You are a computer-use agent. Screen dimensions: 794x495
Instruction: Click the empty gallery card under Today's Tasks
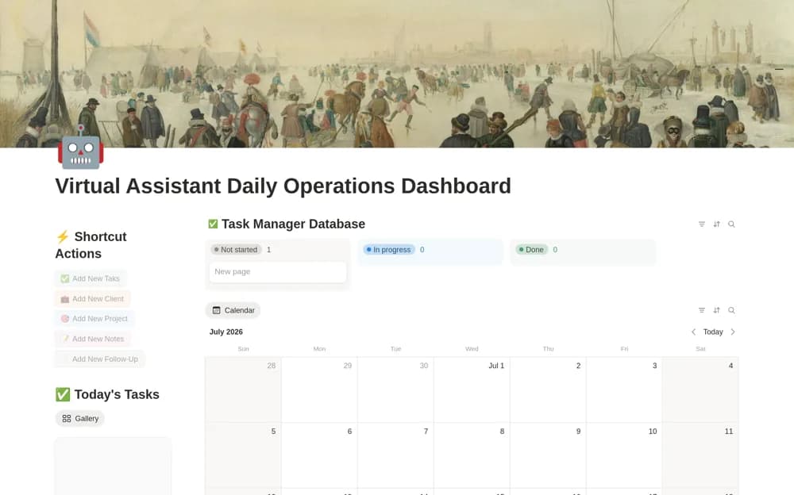coord(113,466)
